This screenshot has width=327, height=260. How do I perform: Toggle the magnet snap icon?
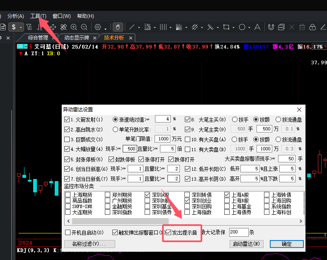271,27
